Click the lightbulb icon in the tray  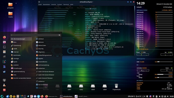pos(154,96)
